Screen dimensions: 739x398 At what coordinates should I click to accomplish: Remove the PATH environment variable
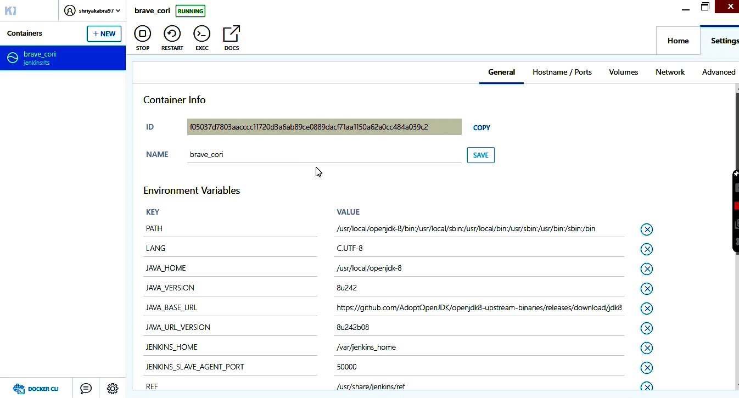[647, 229]
